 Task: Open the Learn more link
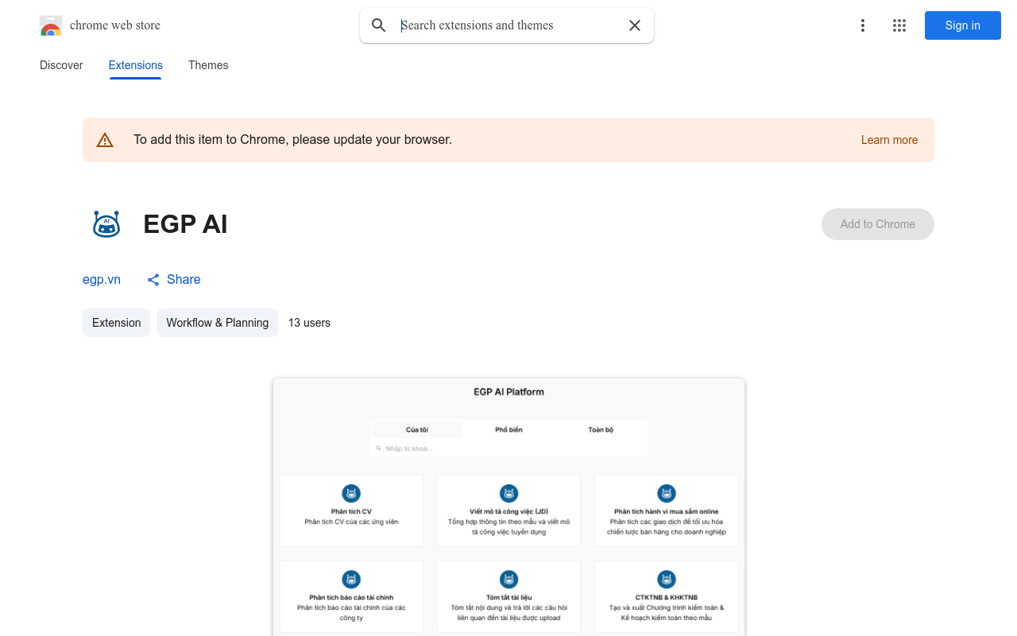tap(889, 140)
